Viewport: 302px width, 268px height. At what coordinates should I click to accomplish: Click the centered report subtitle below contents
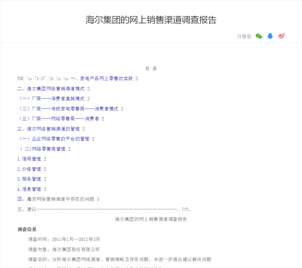click(151, 219)
